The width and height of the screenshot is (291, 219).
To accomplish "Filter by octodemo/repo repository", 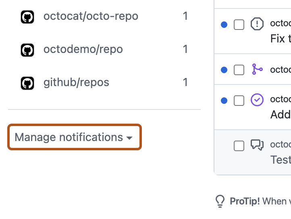I will [104, 49].
